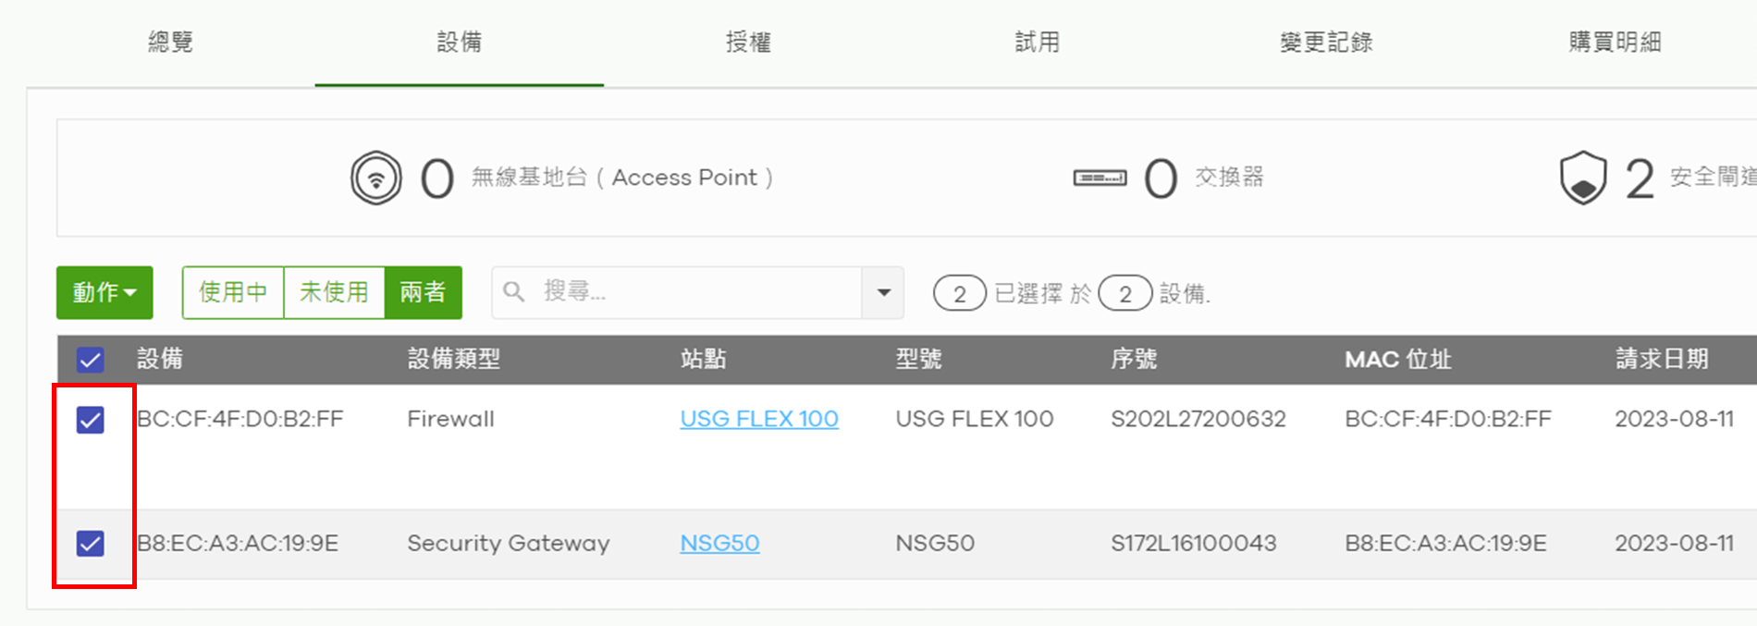Click the switch device icon
Image resolution: width=1757 pixels, height=626 pixels.
[1100, 178]
